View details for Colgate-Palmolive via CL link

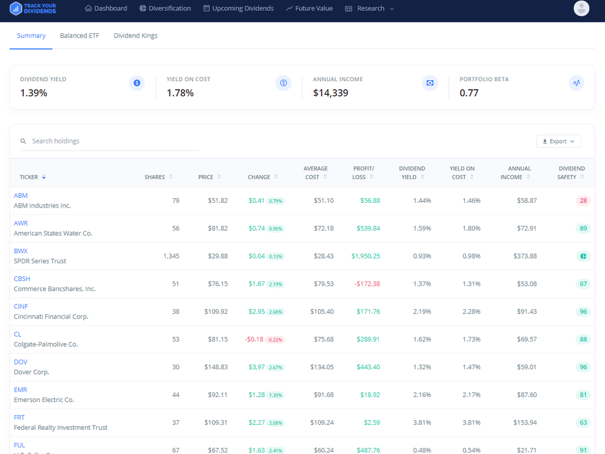coord(18,334)
